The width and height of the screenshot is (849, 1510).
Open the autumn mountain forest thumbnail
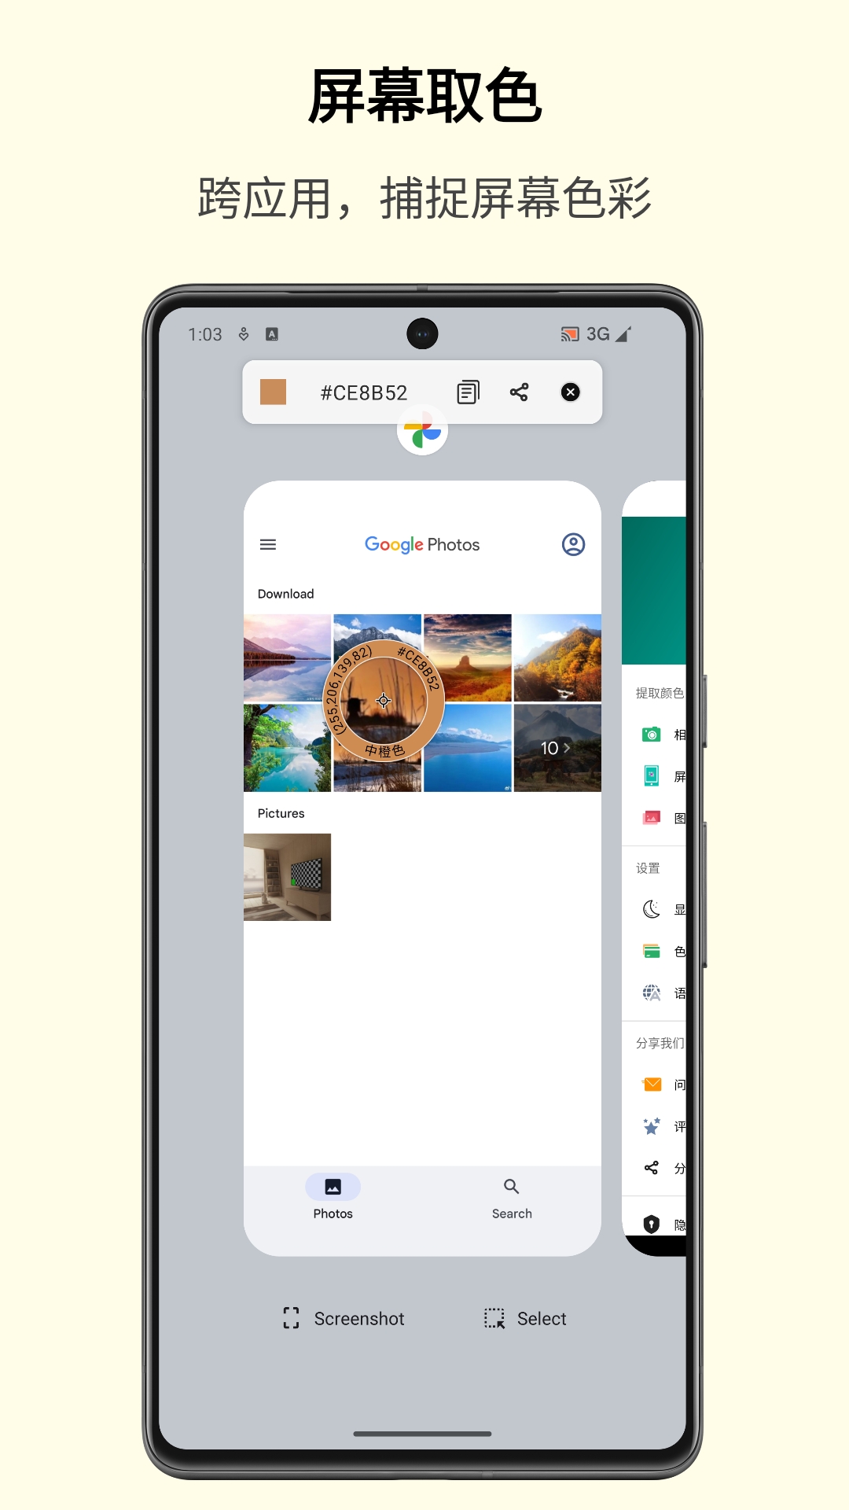[557, 657]
